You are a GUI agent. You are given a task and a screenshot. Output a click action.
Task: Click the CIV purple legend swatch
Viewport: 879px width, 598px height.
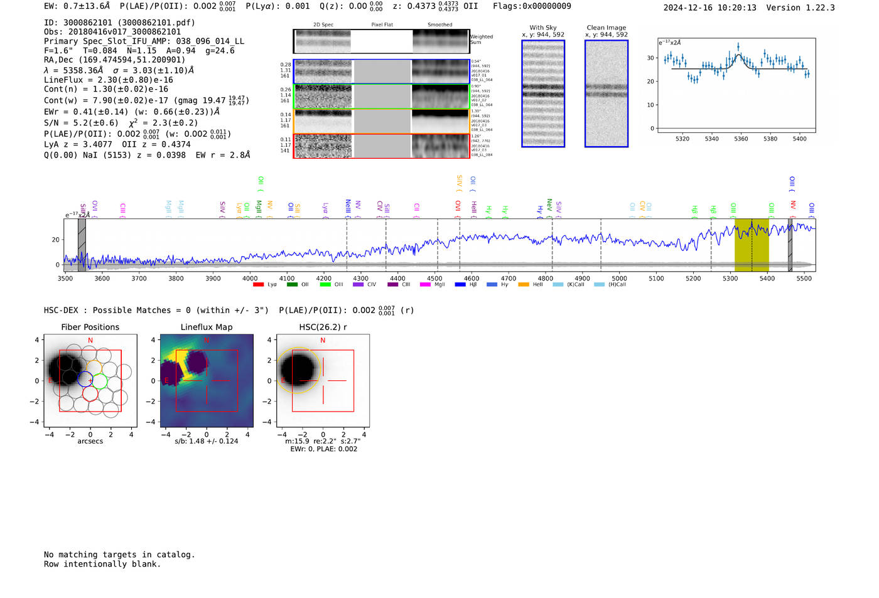tap(358, 285)
